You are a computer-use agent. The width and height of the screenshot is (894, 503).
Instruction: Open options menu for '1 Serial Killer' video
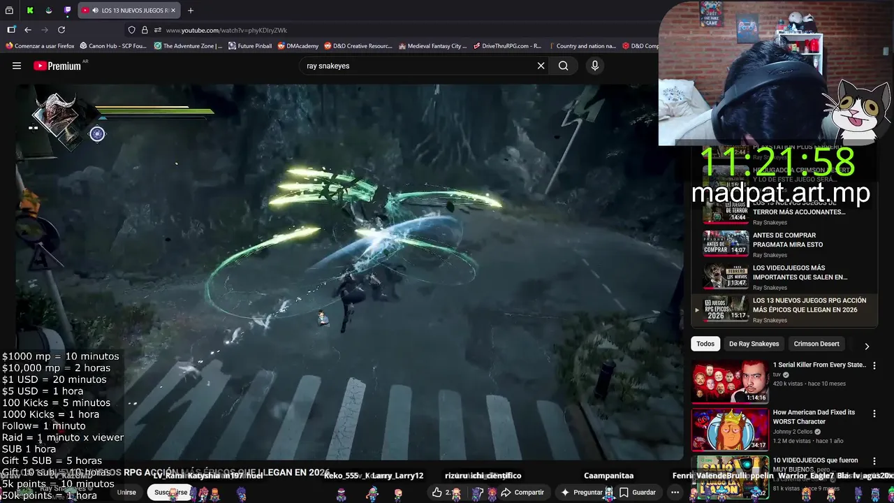pos(874,365)
